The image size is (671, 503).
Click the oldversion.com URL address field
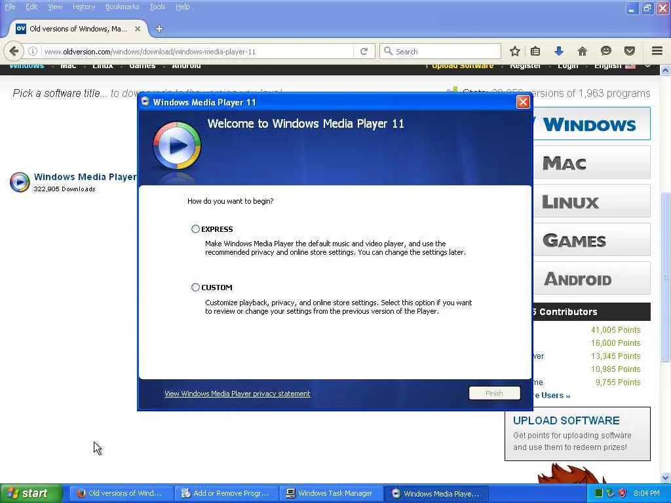point(197,51)
